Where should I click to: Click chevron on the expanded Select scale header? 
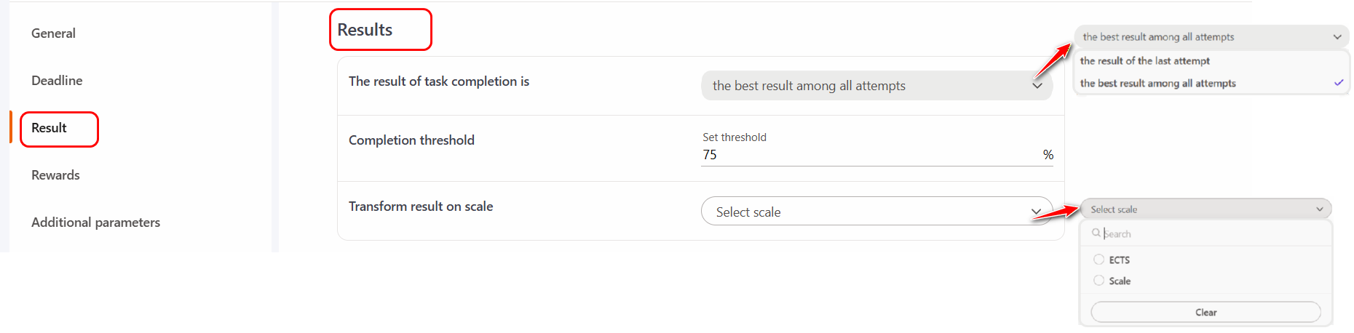1320,209
